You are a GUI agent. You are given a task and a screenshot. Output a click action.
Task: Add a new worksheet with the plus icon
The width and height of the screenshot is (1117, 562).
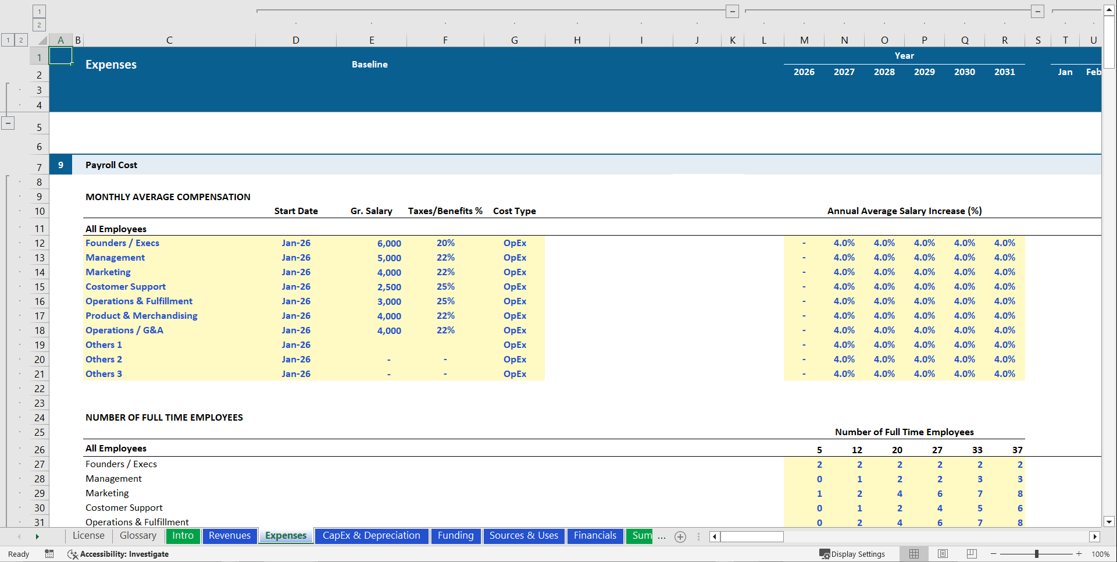click(680, 536)
